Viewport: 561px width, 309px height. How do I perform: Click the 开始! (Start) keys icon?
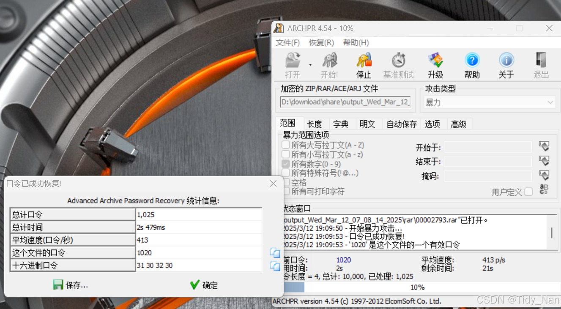329,61
